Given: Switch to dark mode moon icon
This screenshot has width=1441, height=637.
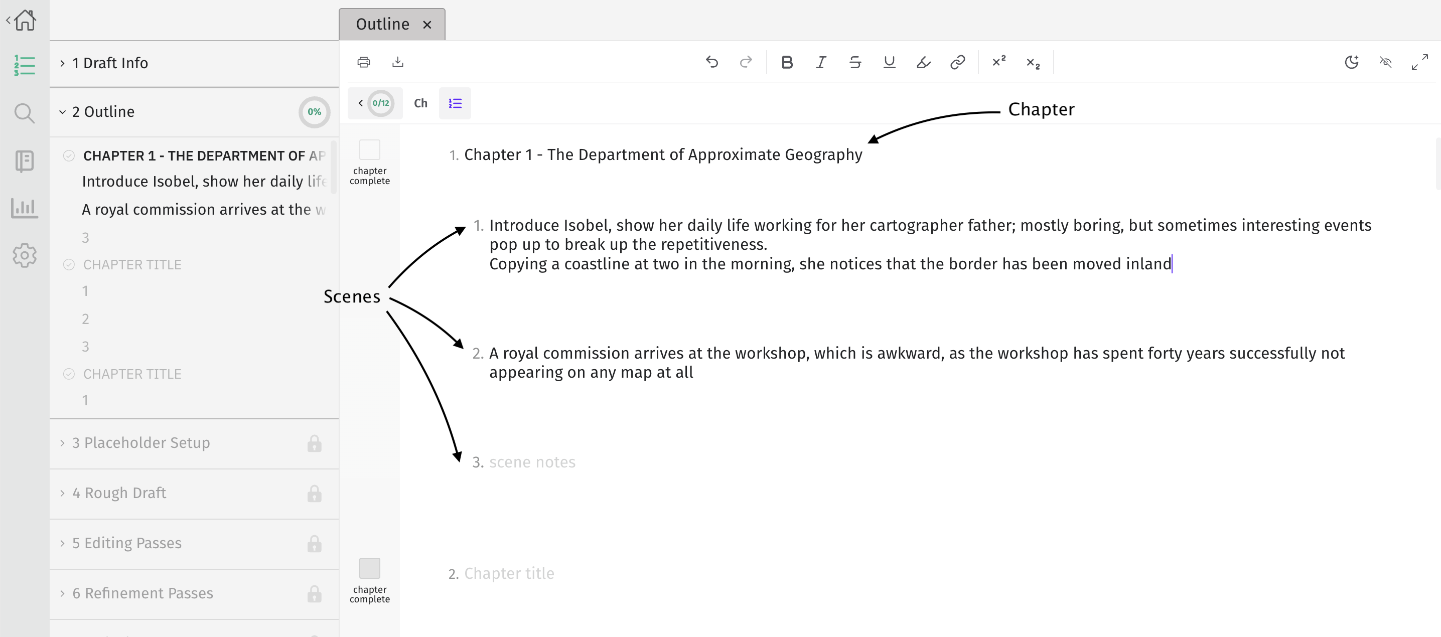Looking at the screenshot, I should pyautogui.click(x=1352, y=62).
